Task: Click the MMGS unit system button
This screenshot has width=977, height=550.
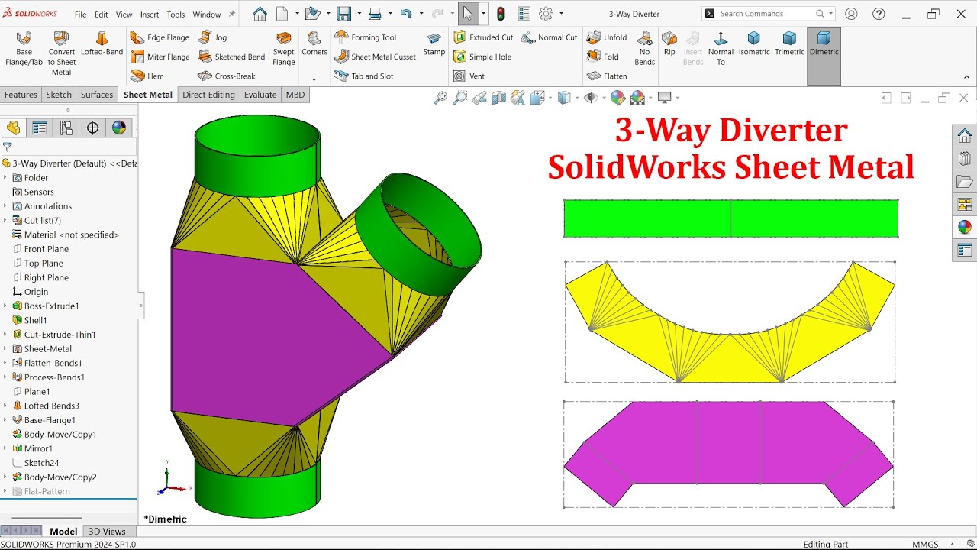Action: click(925, 544)
